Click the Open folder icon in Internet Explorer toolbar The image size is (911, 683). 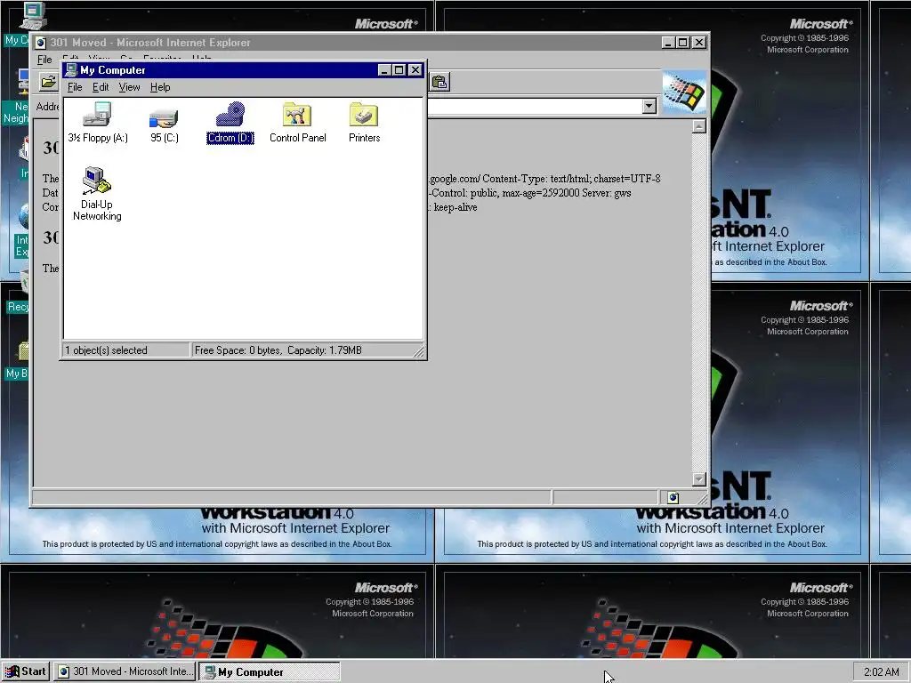pyautogui.click(x=49, y=82)
